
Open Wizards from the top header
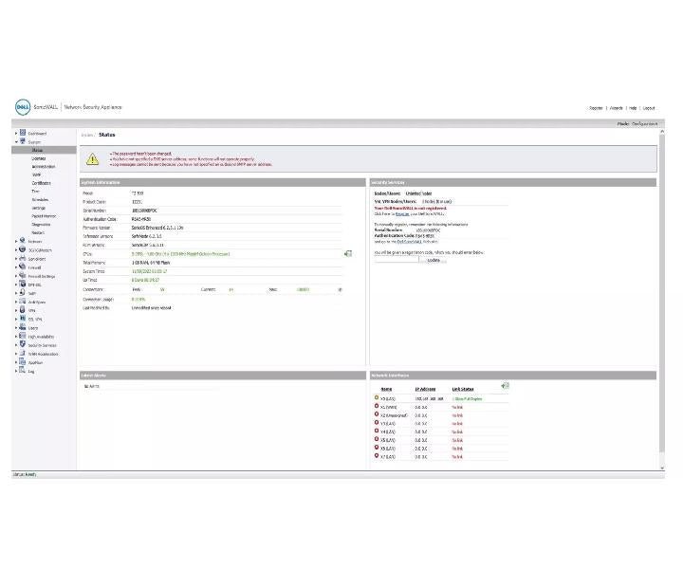point(616,108)
